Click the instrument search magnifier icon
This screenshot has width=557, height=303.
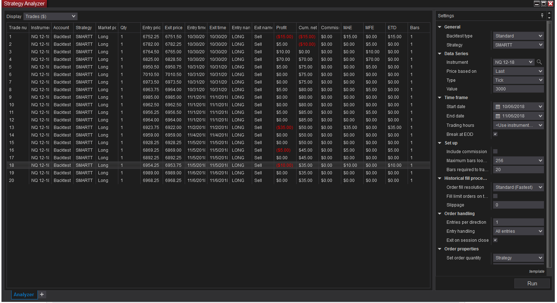click(x=539, y=62)
